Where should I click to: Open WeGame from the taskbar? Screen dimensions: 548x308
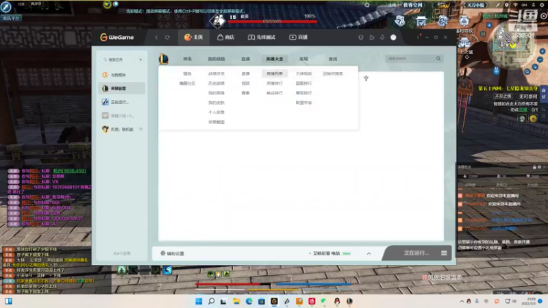[274, 301]
